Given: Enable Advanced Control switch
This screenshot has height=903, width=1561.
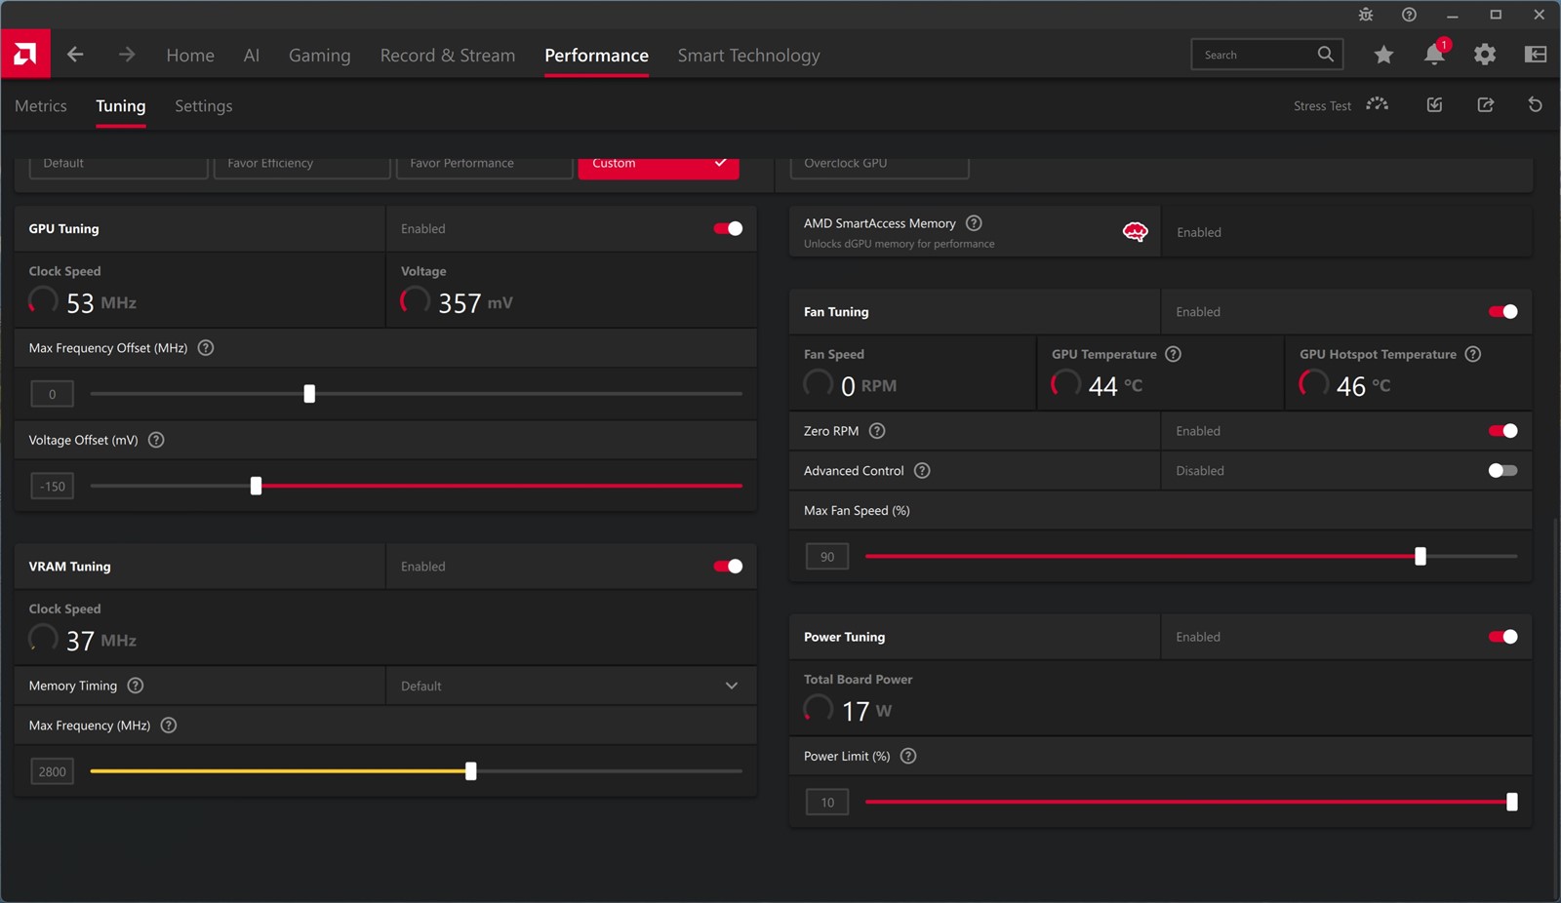Looking at the screenshot, I should pyautogui.click(x=1502, y=471).
